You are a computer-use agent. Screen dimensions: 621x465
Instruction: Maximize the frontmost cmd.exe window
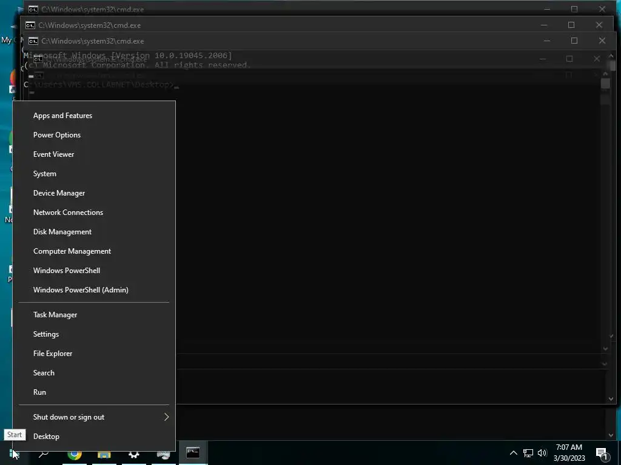[574, 41]
